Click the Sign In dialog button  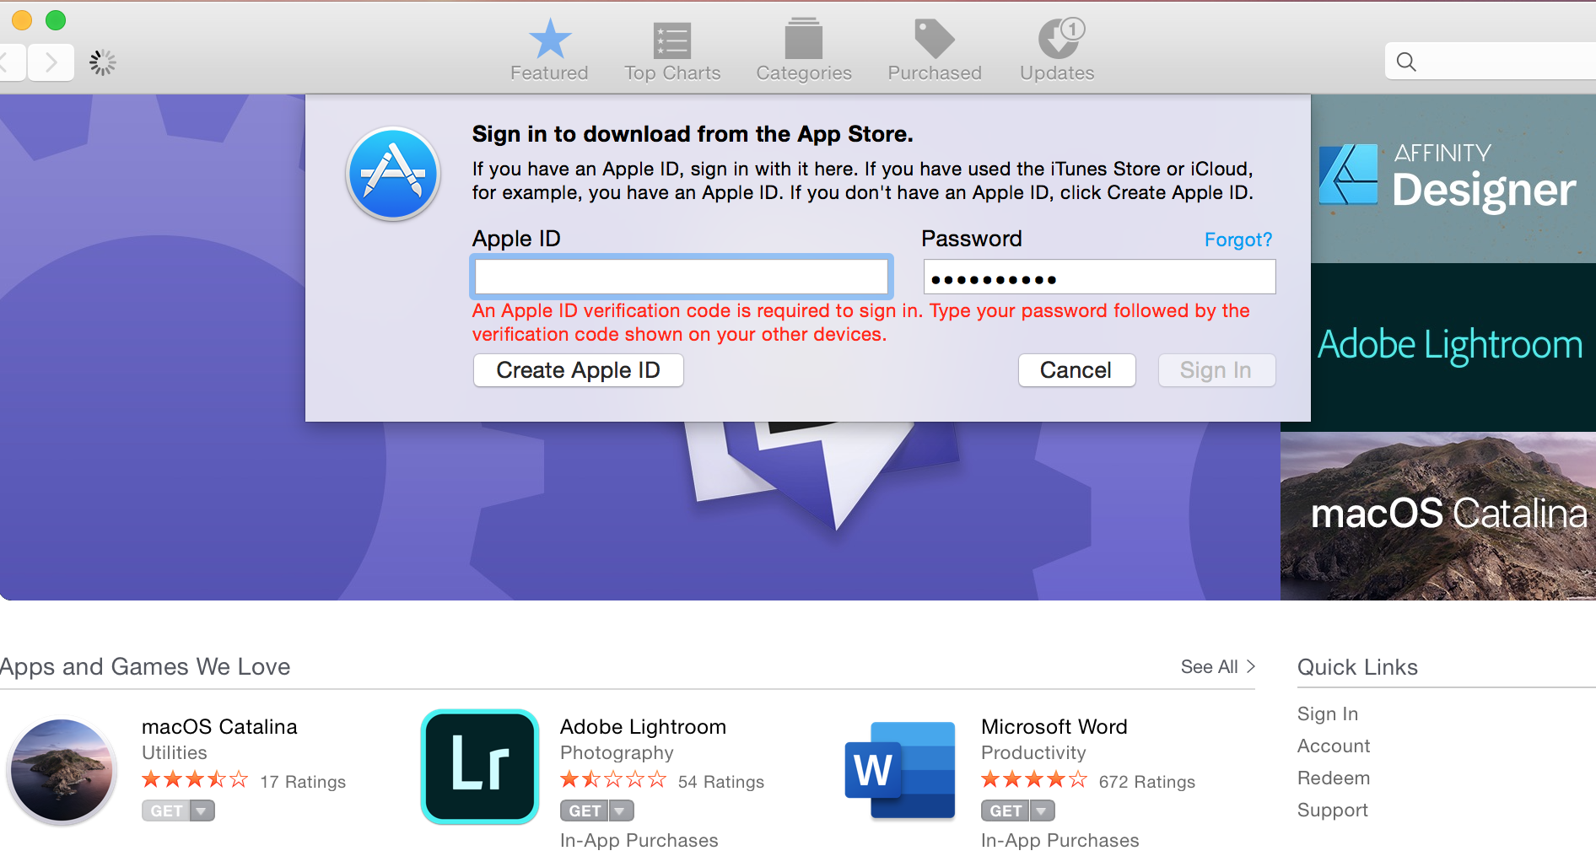pos(1216,370)
